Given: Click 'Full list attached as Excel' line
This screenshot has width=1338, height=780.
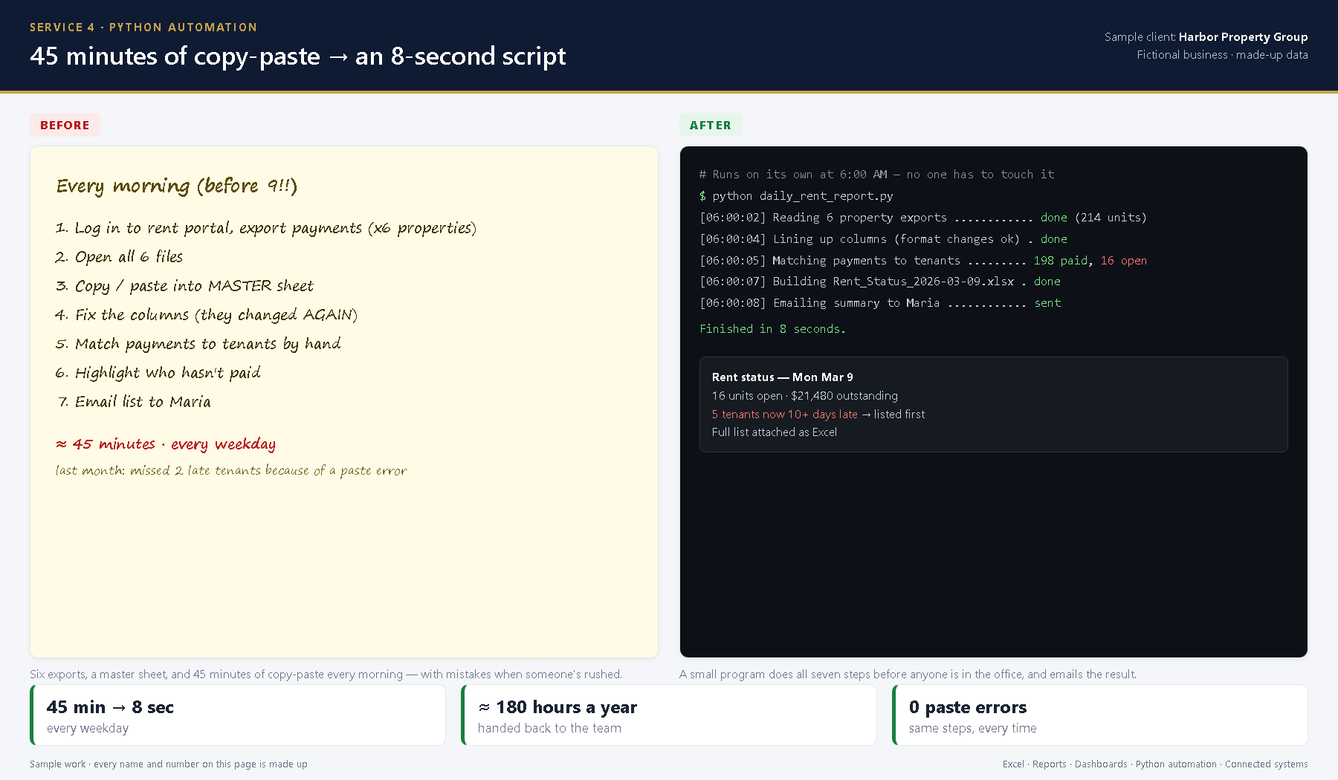Looking at the screenshot, I should click(x=775, y=432).
